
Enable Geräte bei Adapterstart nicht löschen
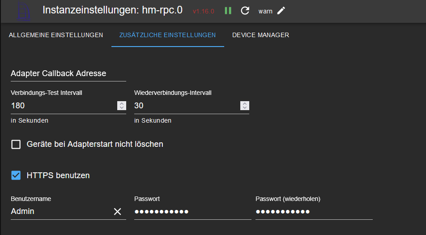coord(16,144)
